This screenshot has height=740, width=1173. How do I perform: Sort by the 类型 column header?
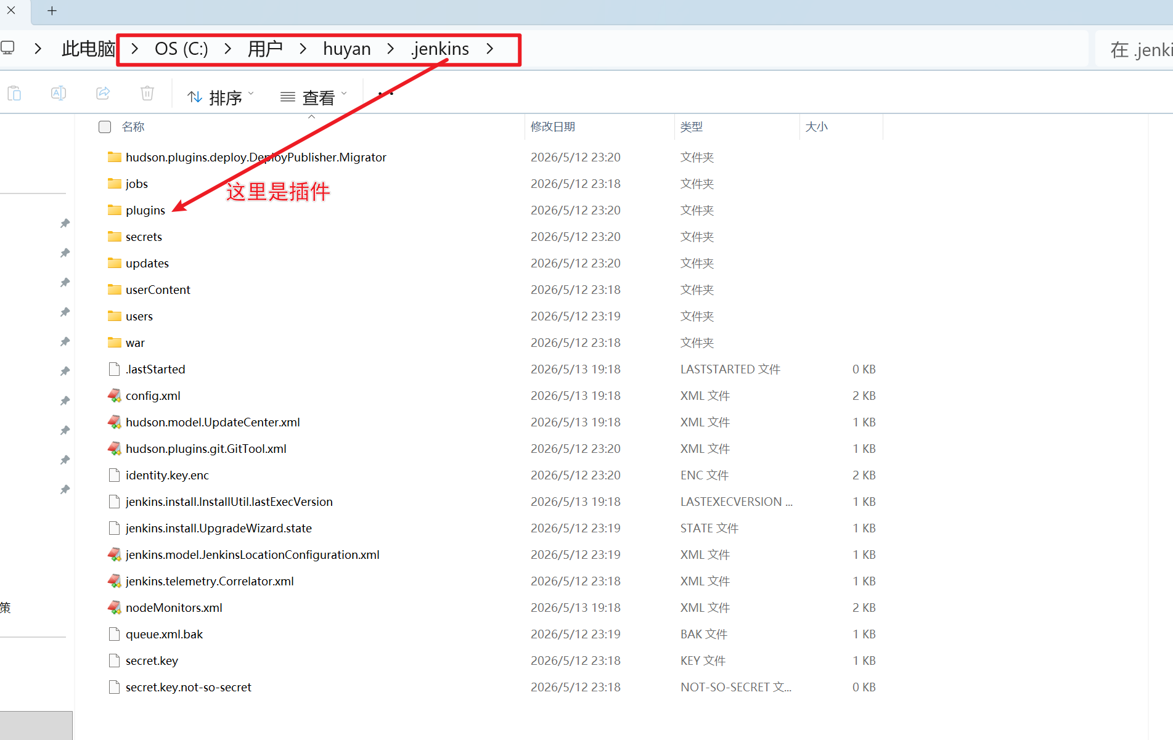[692, 127]
